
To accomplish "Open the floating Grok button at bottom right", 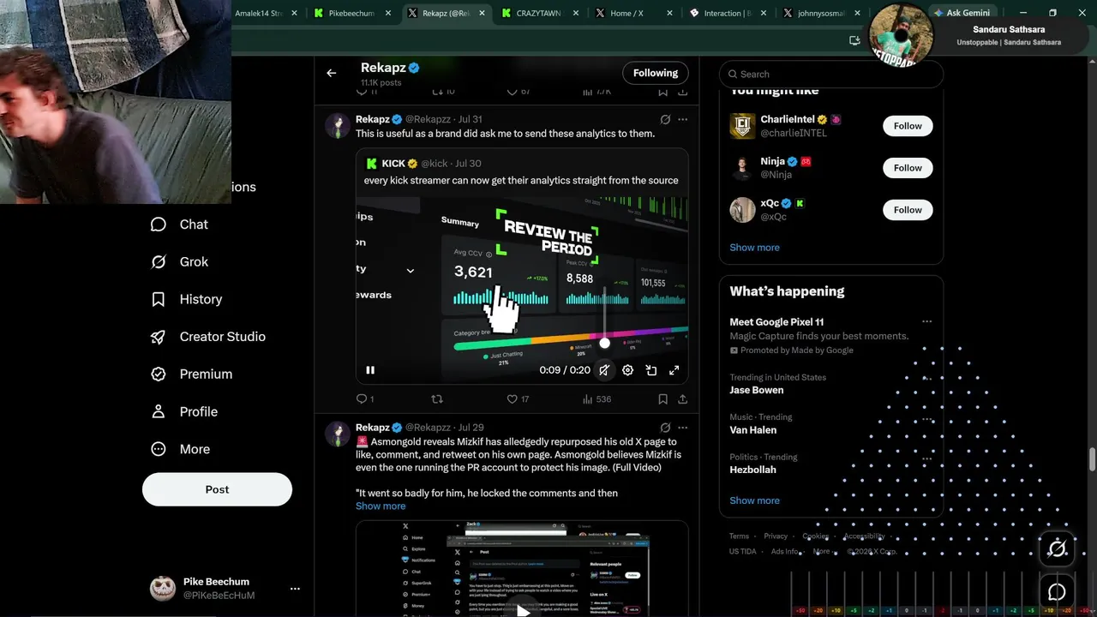I will 1057,548.
